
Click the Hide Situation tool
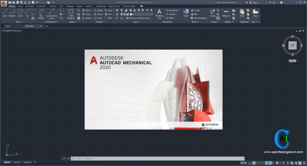tap(71, 14)
